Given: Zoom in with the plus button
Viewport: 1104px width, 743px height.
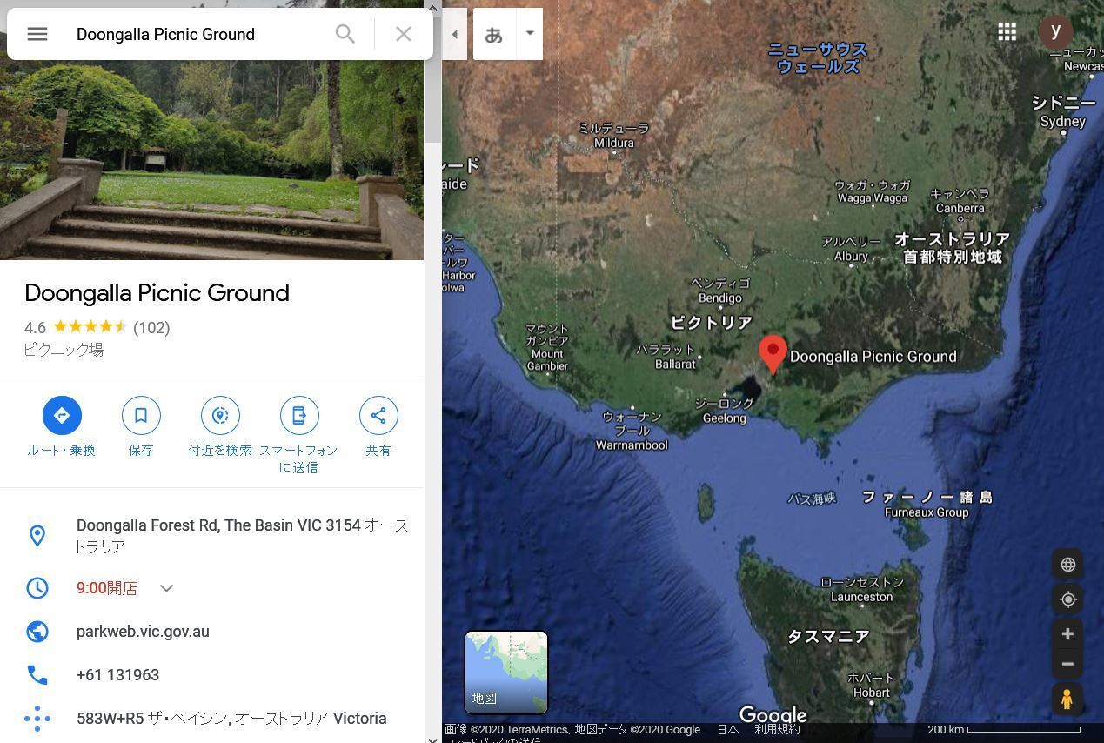Looking at the screenshot, I should (x=1067, y=634).
